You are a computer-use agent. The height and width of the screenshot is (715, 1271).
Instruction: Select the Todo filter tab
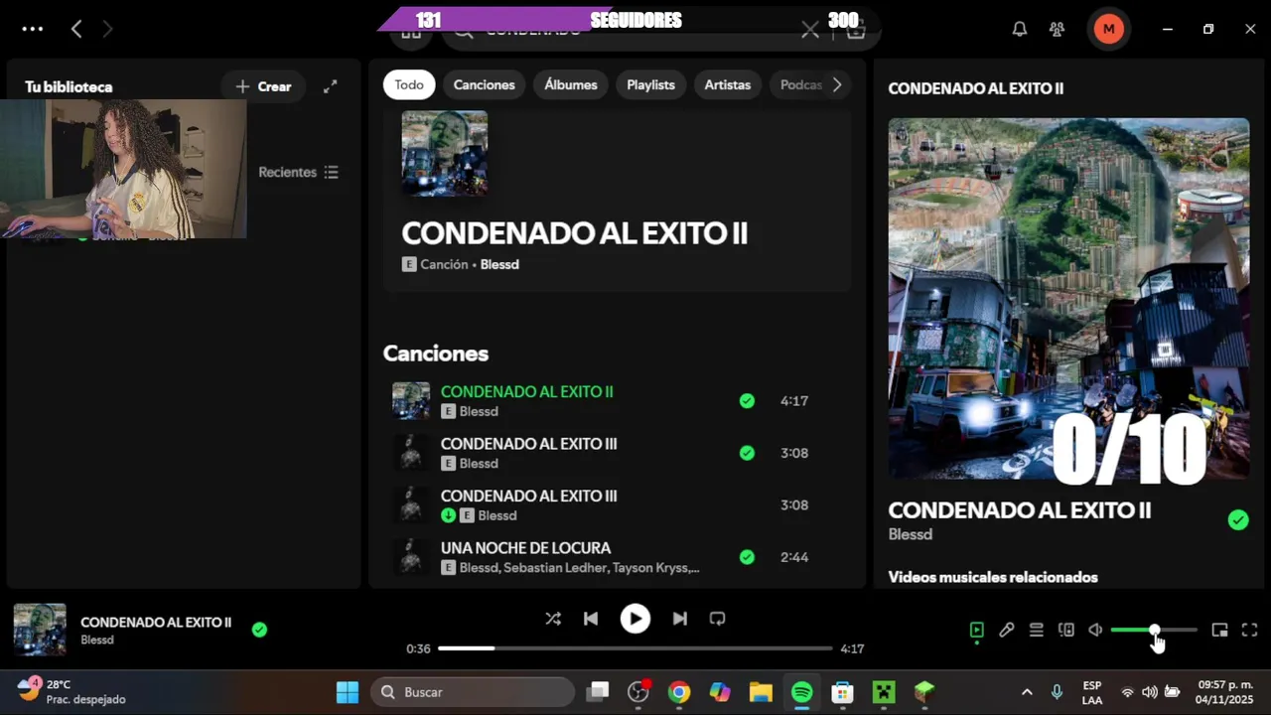click(409, 84)
